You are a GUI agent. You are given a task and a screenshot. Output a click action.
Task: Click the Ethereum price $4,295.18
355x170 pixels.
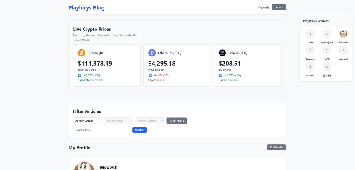pos(162,64)
